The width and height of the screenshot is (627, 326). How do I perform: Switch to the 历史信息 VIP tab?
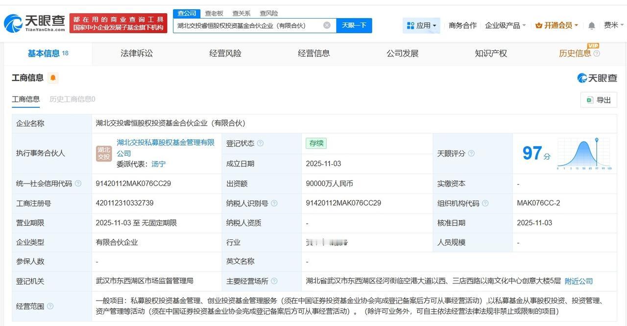point(575,53)
